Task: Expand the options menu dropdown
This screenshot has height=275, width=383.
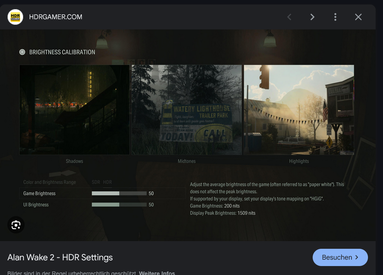Action: (x=335, y=17)
